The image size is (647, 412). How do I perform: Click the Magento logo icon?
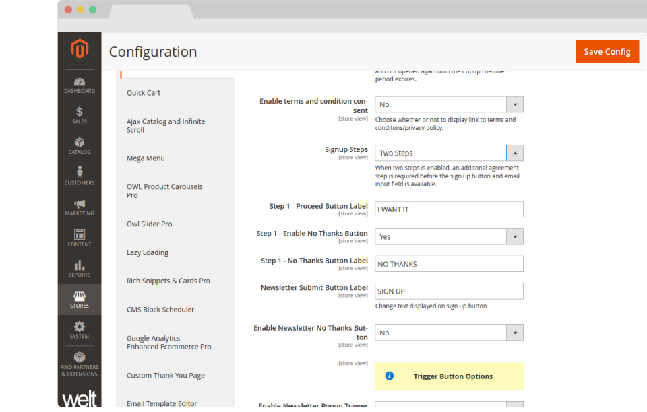point(80,49)
